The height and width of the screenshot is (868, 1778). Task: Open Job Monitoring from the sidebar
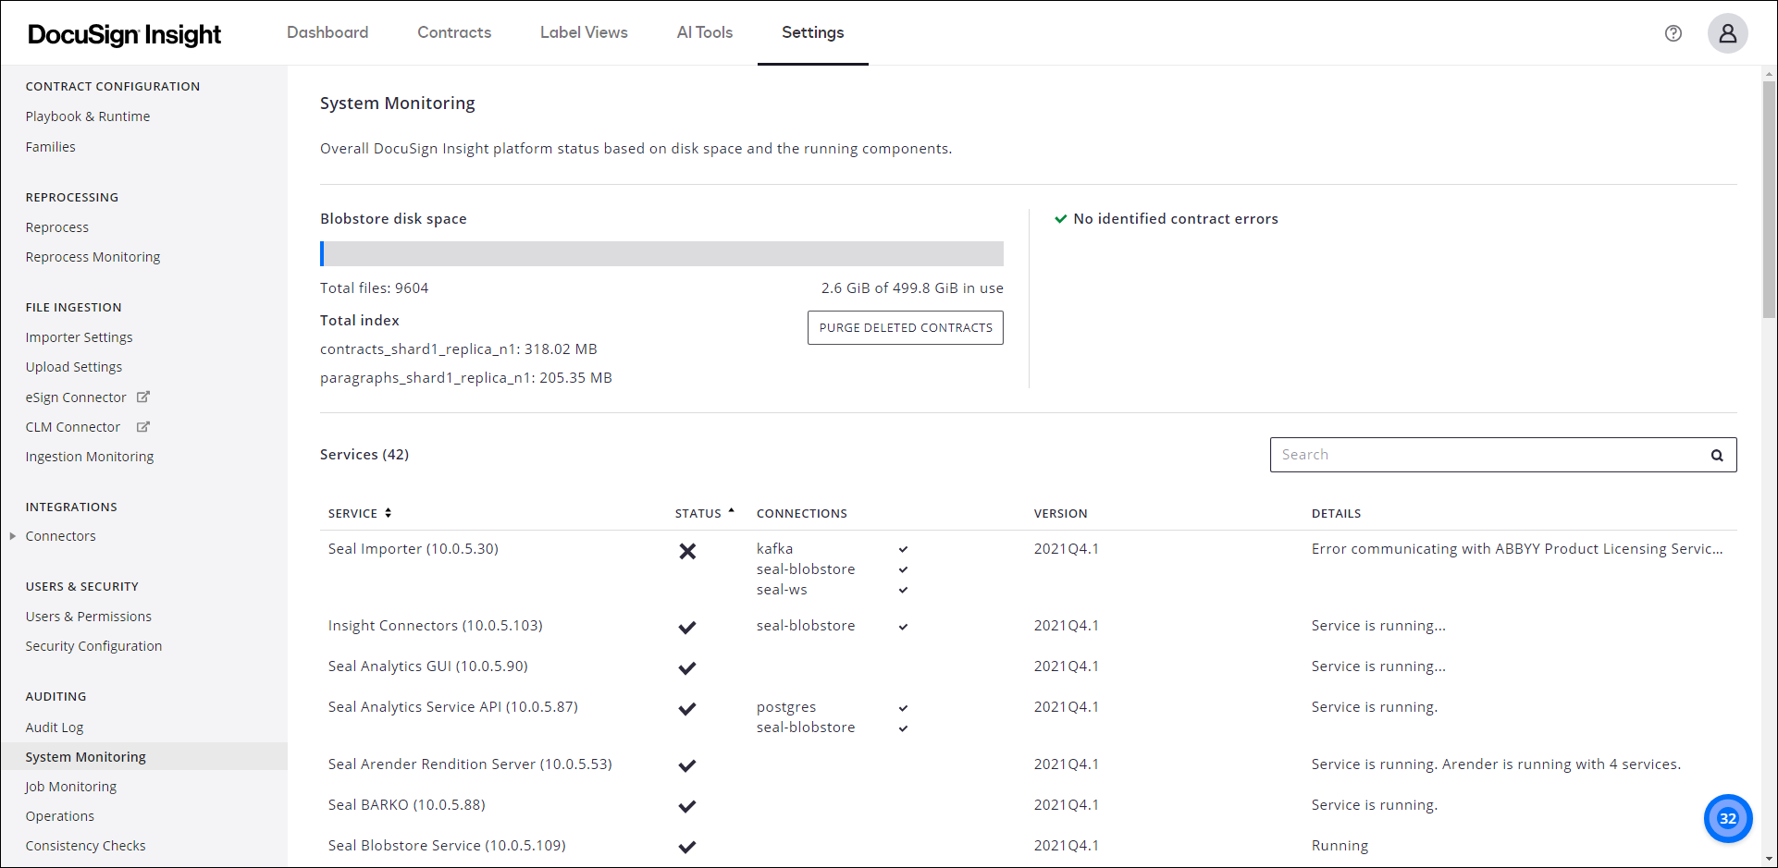[x=71, y=786]
